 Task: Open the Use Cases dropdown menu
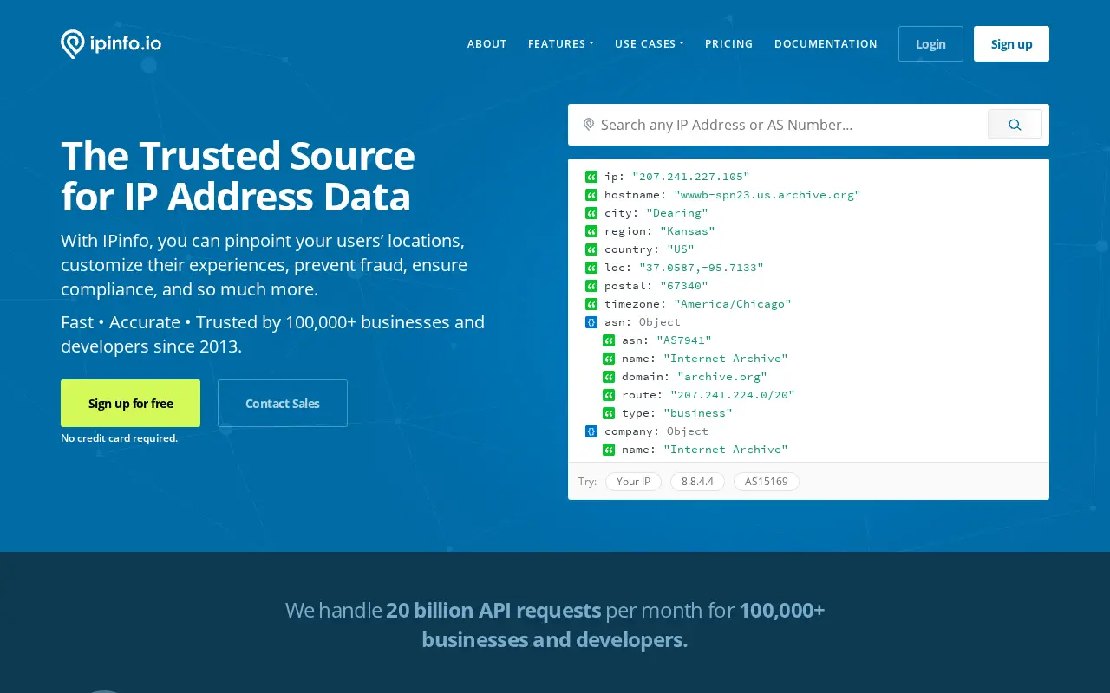coord(649,44)
